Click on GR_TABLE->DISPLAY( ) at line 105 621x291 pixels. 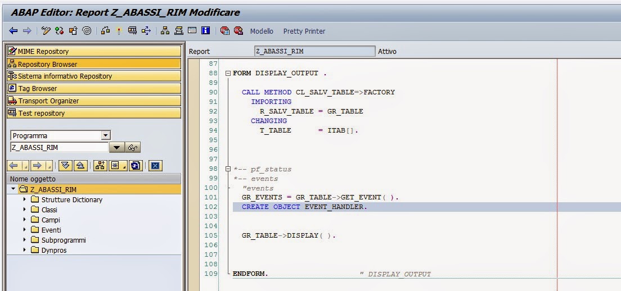click(x=289, y=235)
